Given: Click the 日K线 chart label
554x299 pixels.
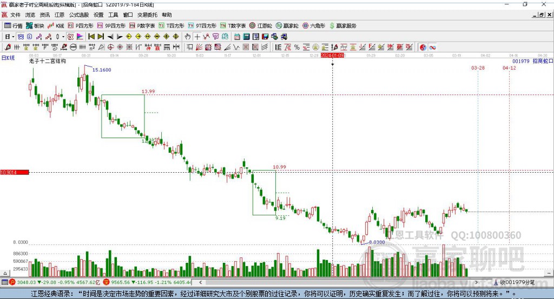Looking at the screenshot, I should [x=8, y=58].
